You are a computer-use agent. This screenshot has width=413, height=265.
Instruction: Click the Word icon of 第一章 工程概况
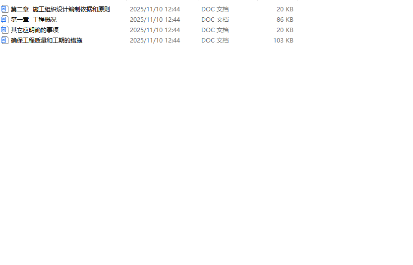click(4, 19)
